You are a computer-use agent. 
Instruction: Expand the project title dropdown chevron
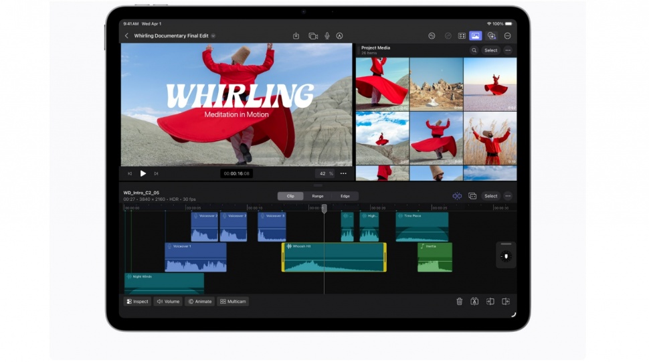(213, 36)
